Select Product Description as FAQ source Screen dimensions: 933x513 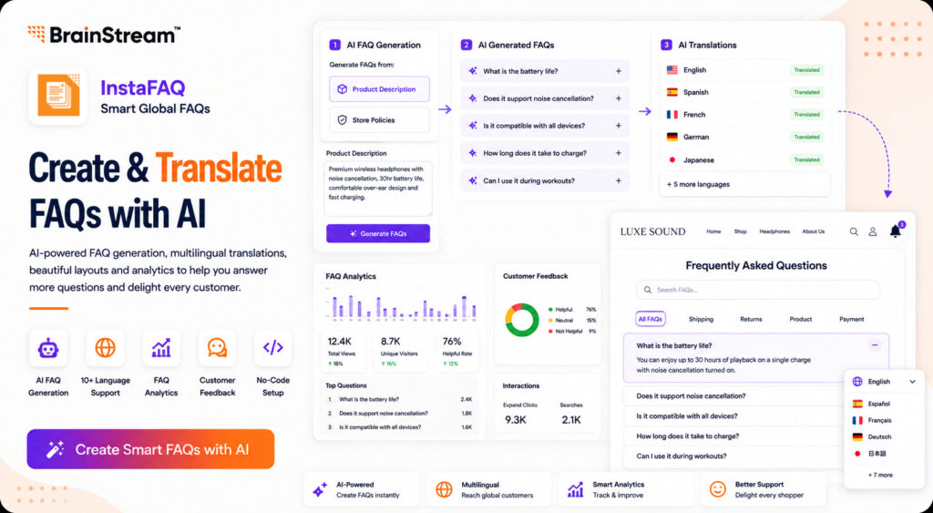[x=379, y=89]
